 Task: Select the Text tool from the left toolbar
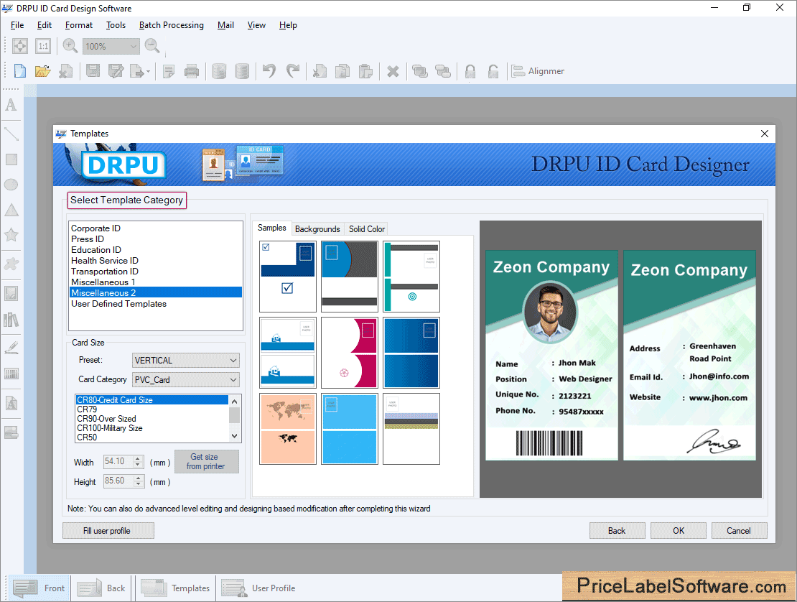click(x=11, y=106)
